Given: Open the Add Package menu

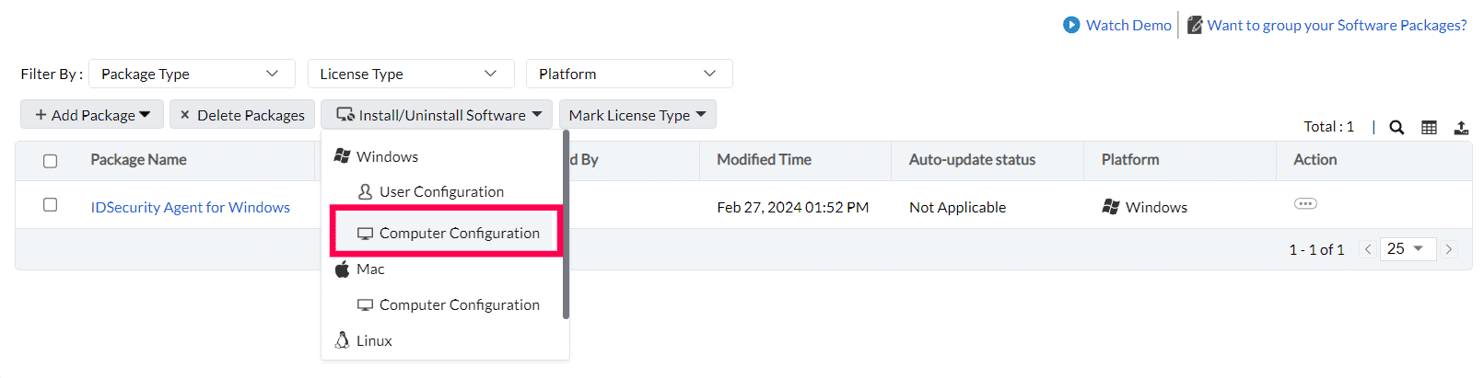Looking at the screenshot, I should (x=92, y=115).
